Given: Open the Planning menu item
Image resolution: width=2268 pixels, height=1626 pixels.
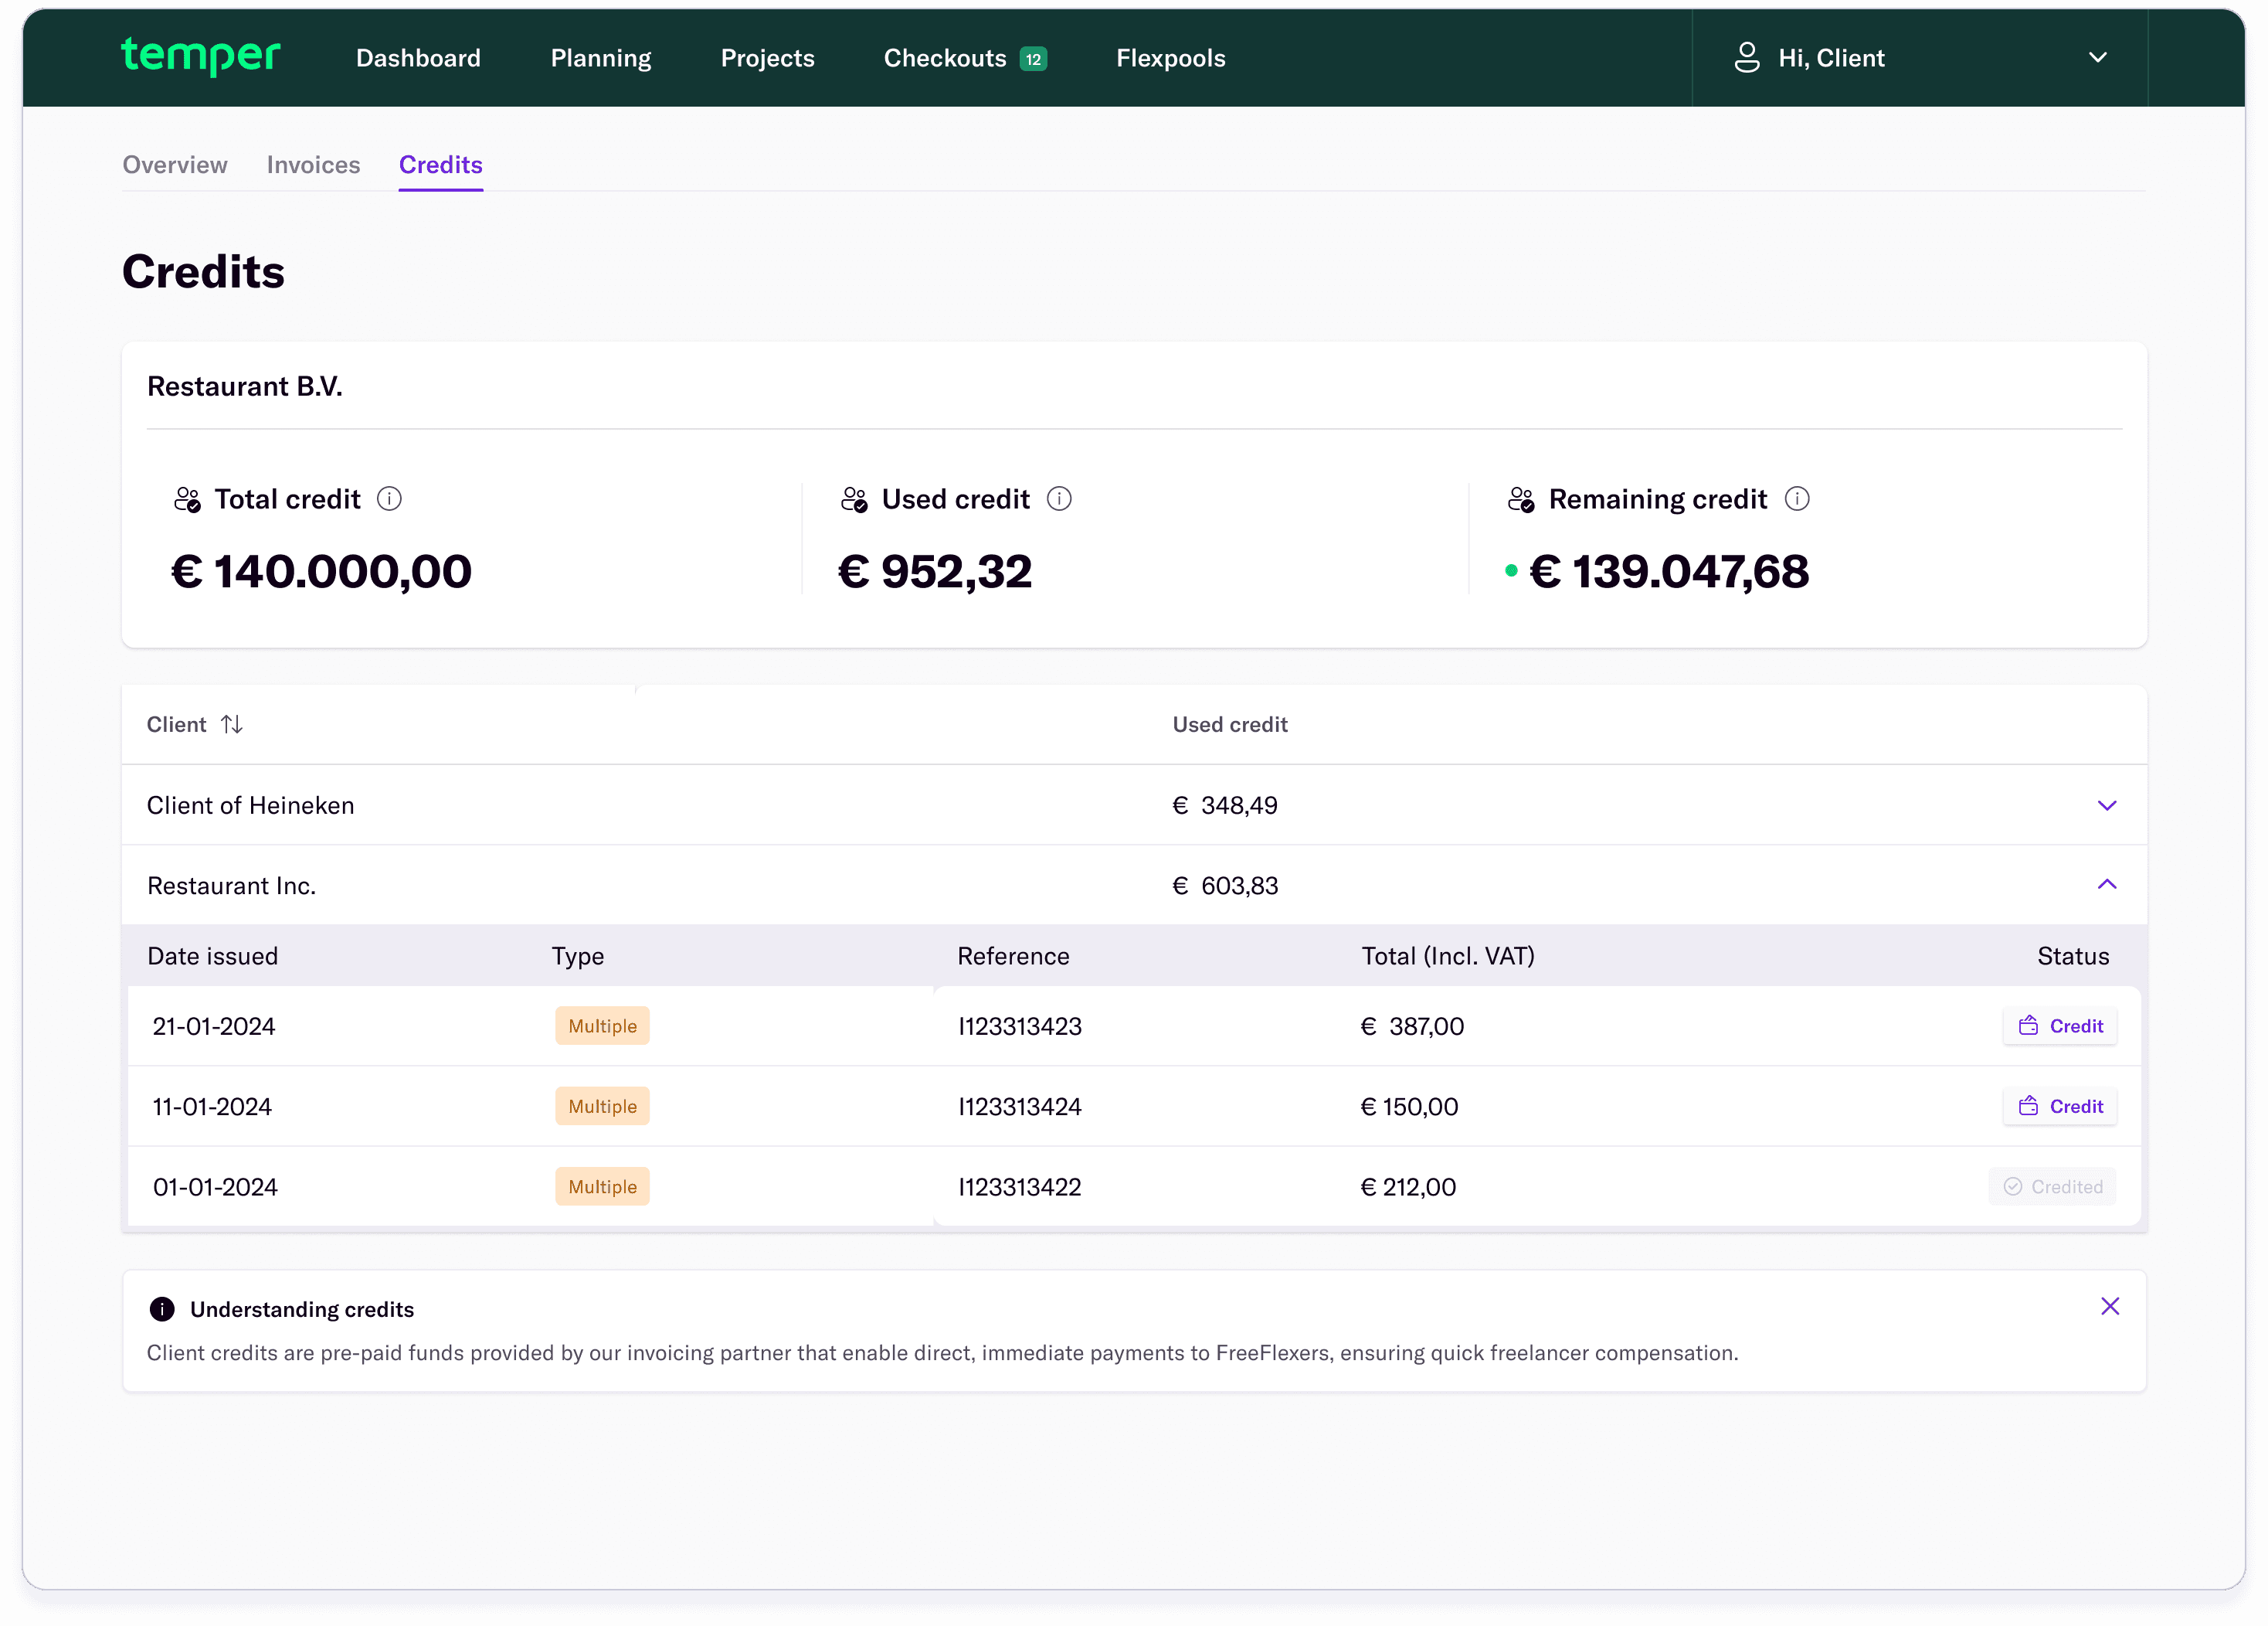Looking at the screenshot, I should 600,58.
